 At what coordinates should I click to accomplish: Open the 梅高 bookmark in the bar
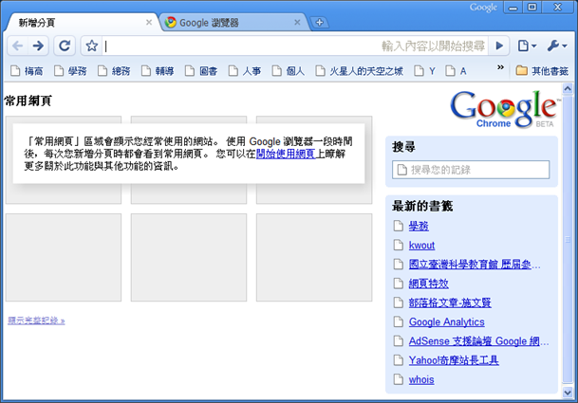coord(27,71)
